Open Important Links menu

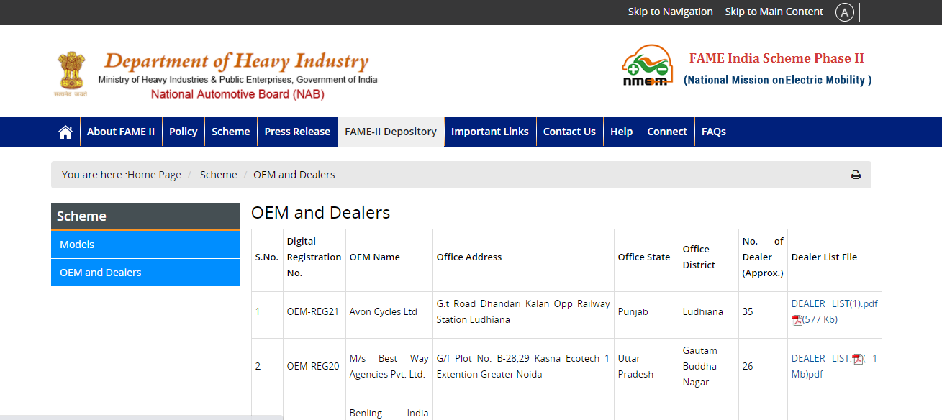click(490, 132)
